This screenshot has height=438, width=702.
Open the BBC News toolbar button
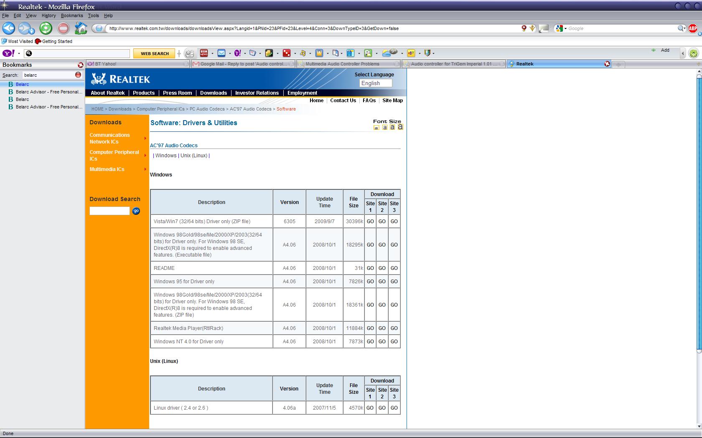coord(204,53)
